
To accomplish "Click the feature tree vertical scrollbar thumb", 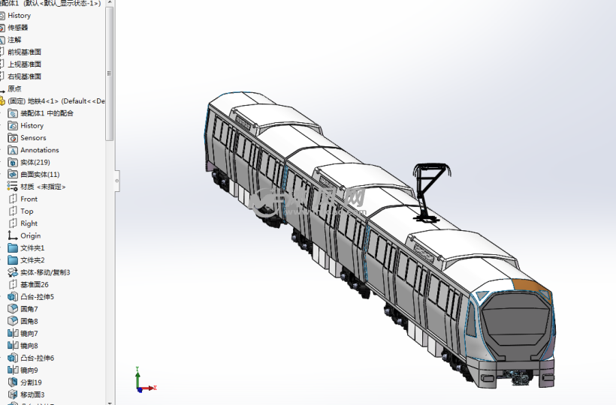I will click(110, 73).
